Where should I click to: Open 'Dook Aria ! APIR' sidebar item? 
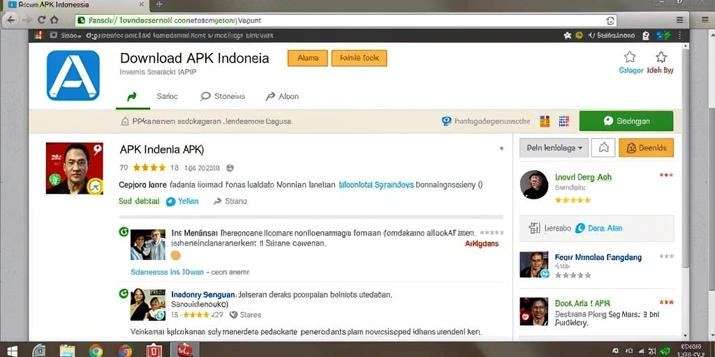(582, 303)
